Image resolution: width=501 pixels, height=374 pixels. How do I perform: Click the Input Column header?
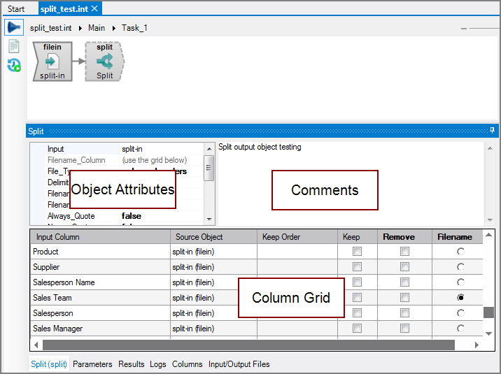57,237
